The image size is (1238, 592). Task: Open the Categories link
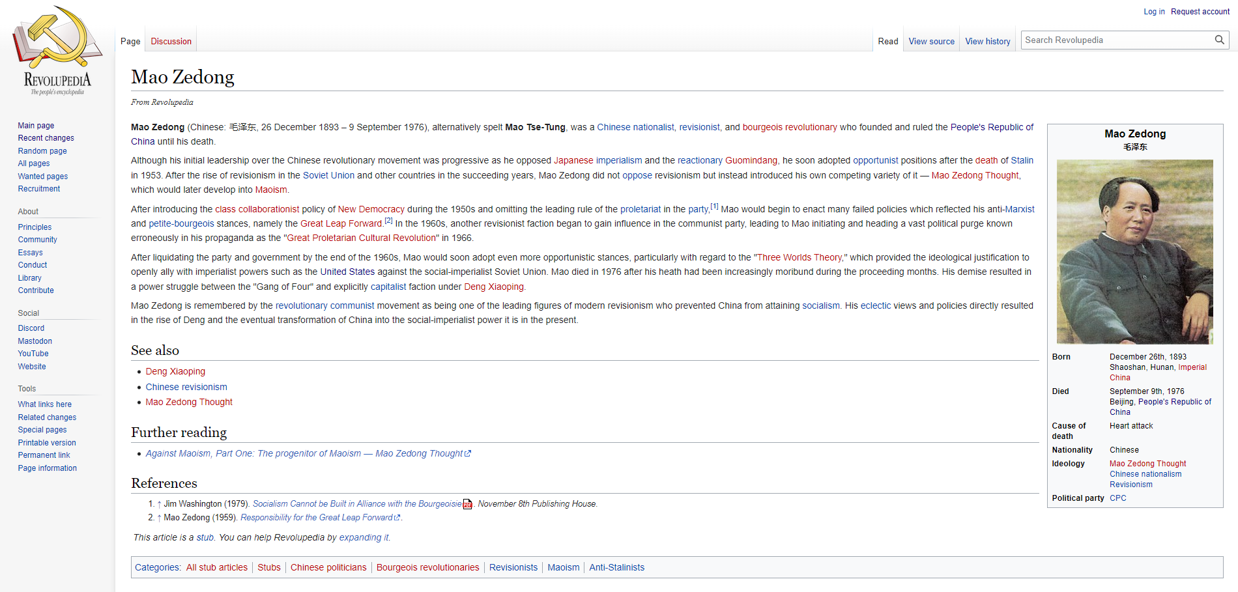pos(157,567)
